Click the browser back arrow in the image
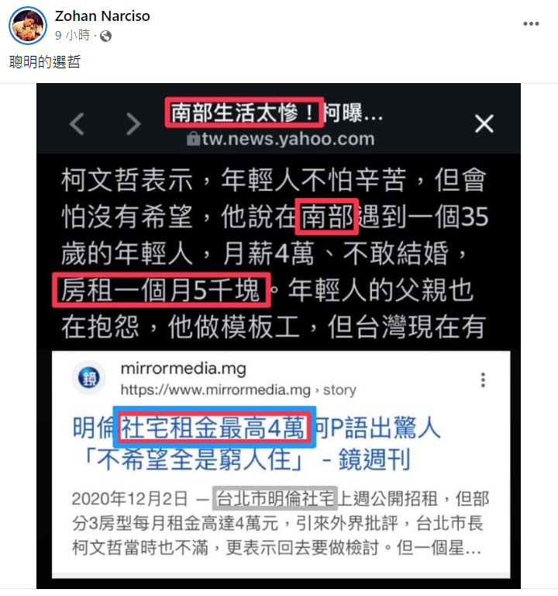558x596 pixels. (x=77, y=123)
